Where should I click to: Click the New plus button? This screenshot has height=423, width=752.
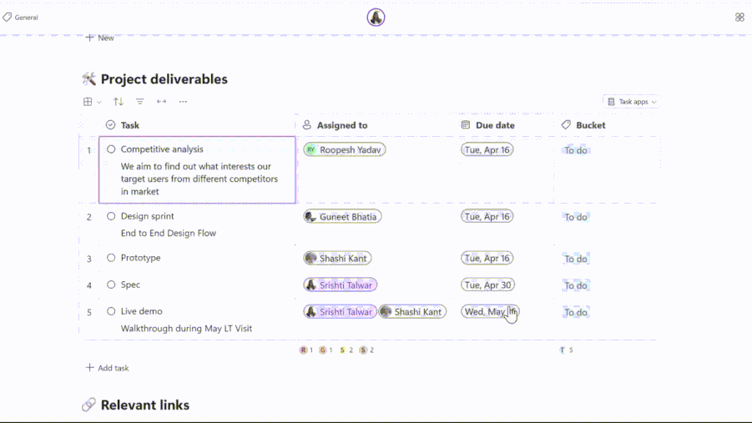coord(100,38)
